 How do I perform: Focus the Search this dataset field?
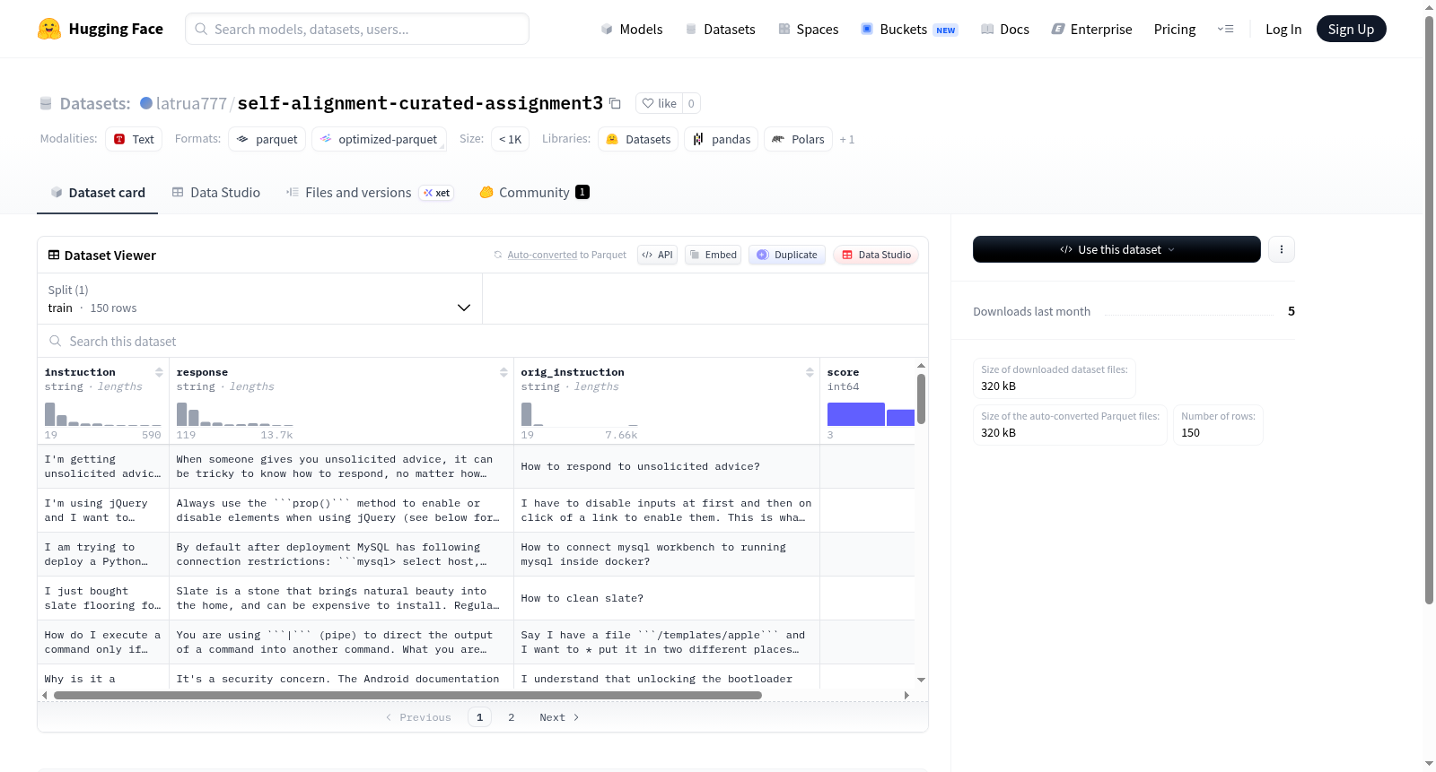483,342
